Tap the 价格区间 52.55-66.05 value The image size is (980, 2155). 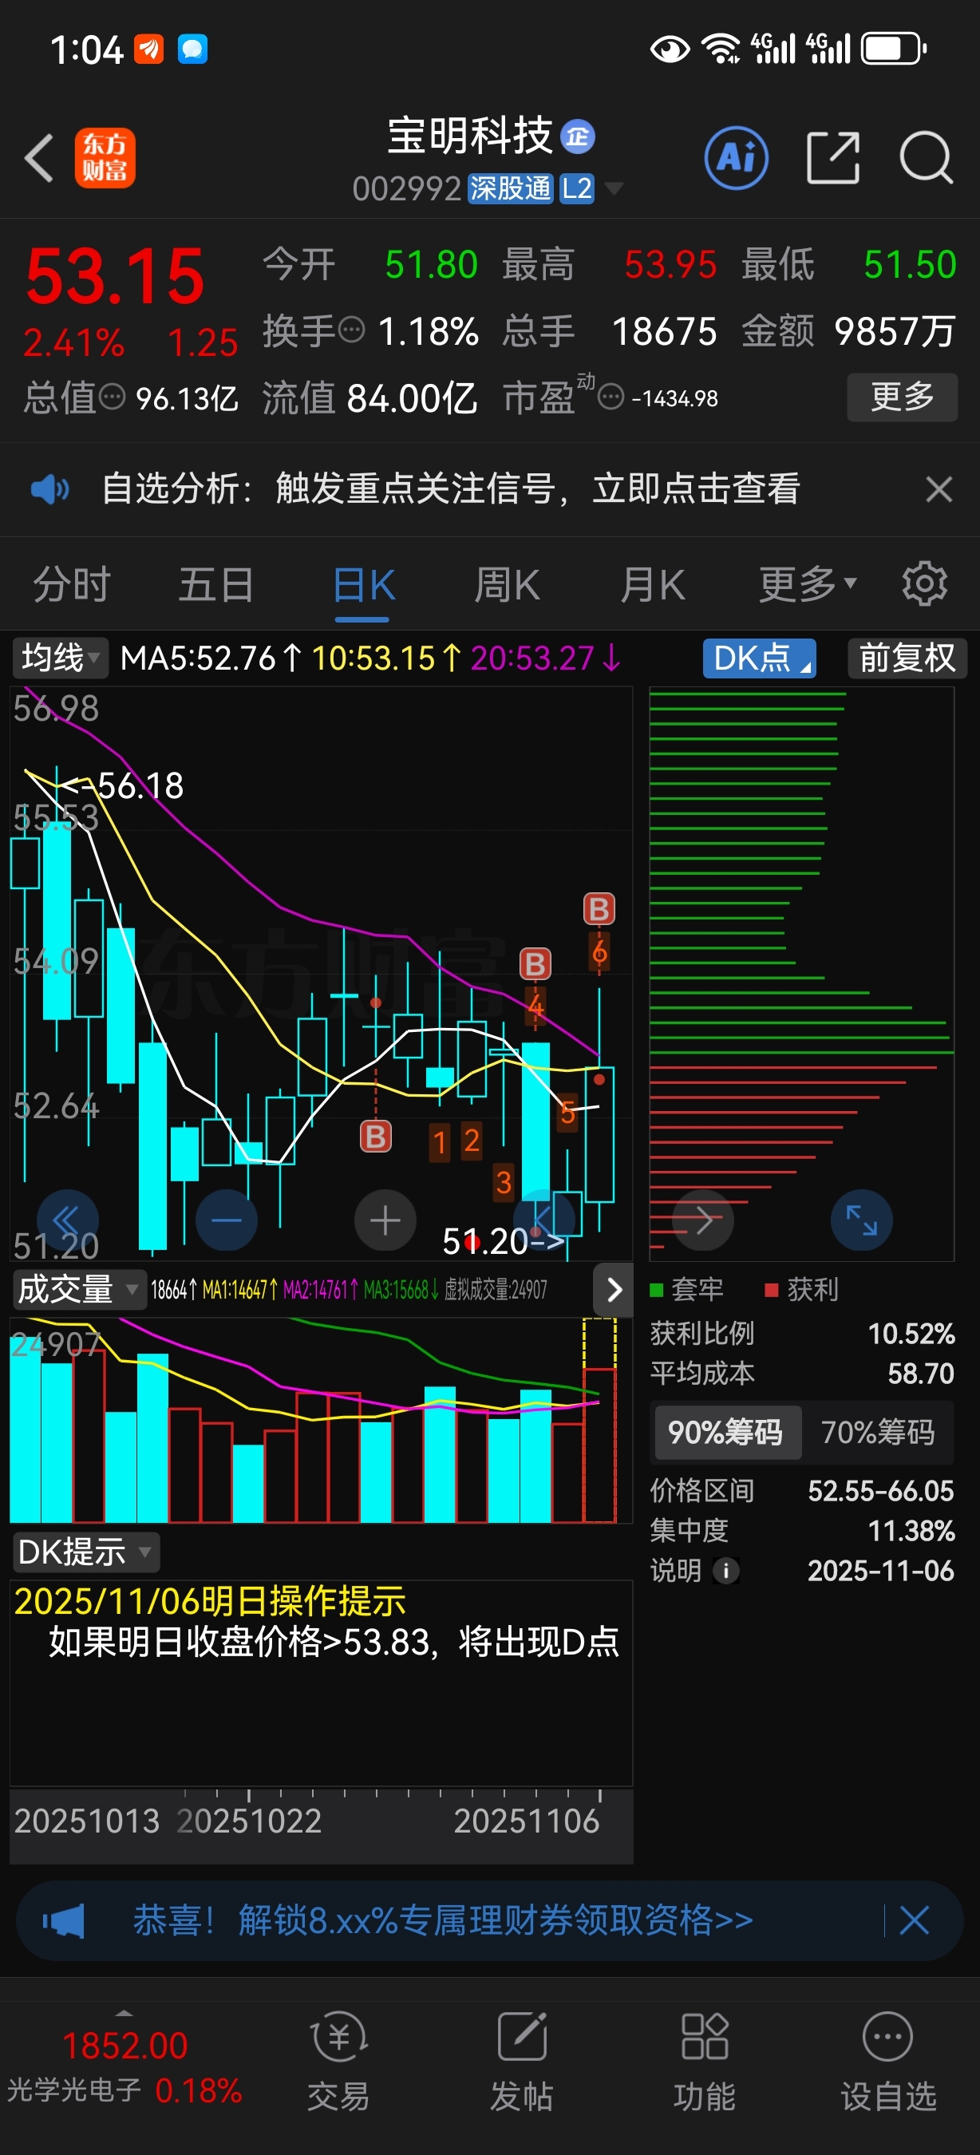pyautogui.click(x=880, y=1490)
